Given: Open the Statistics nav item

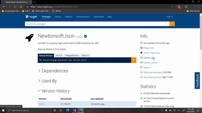Looking at the screenshot, I should [x=68, y=17].
